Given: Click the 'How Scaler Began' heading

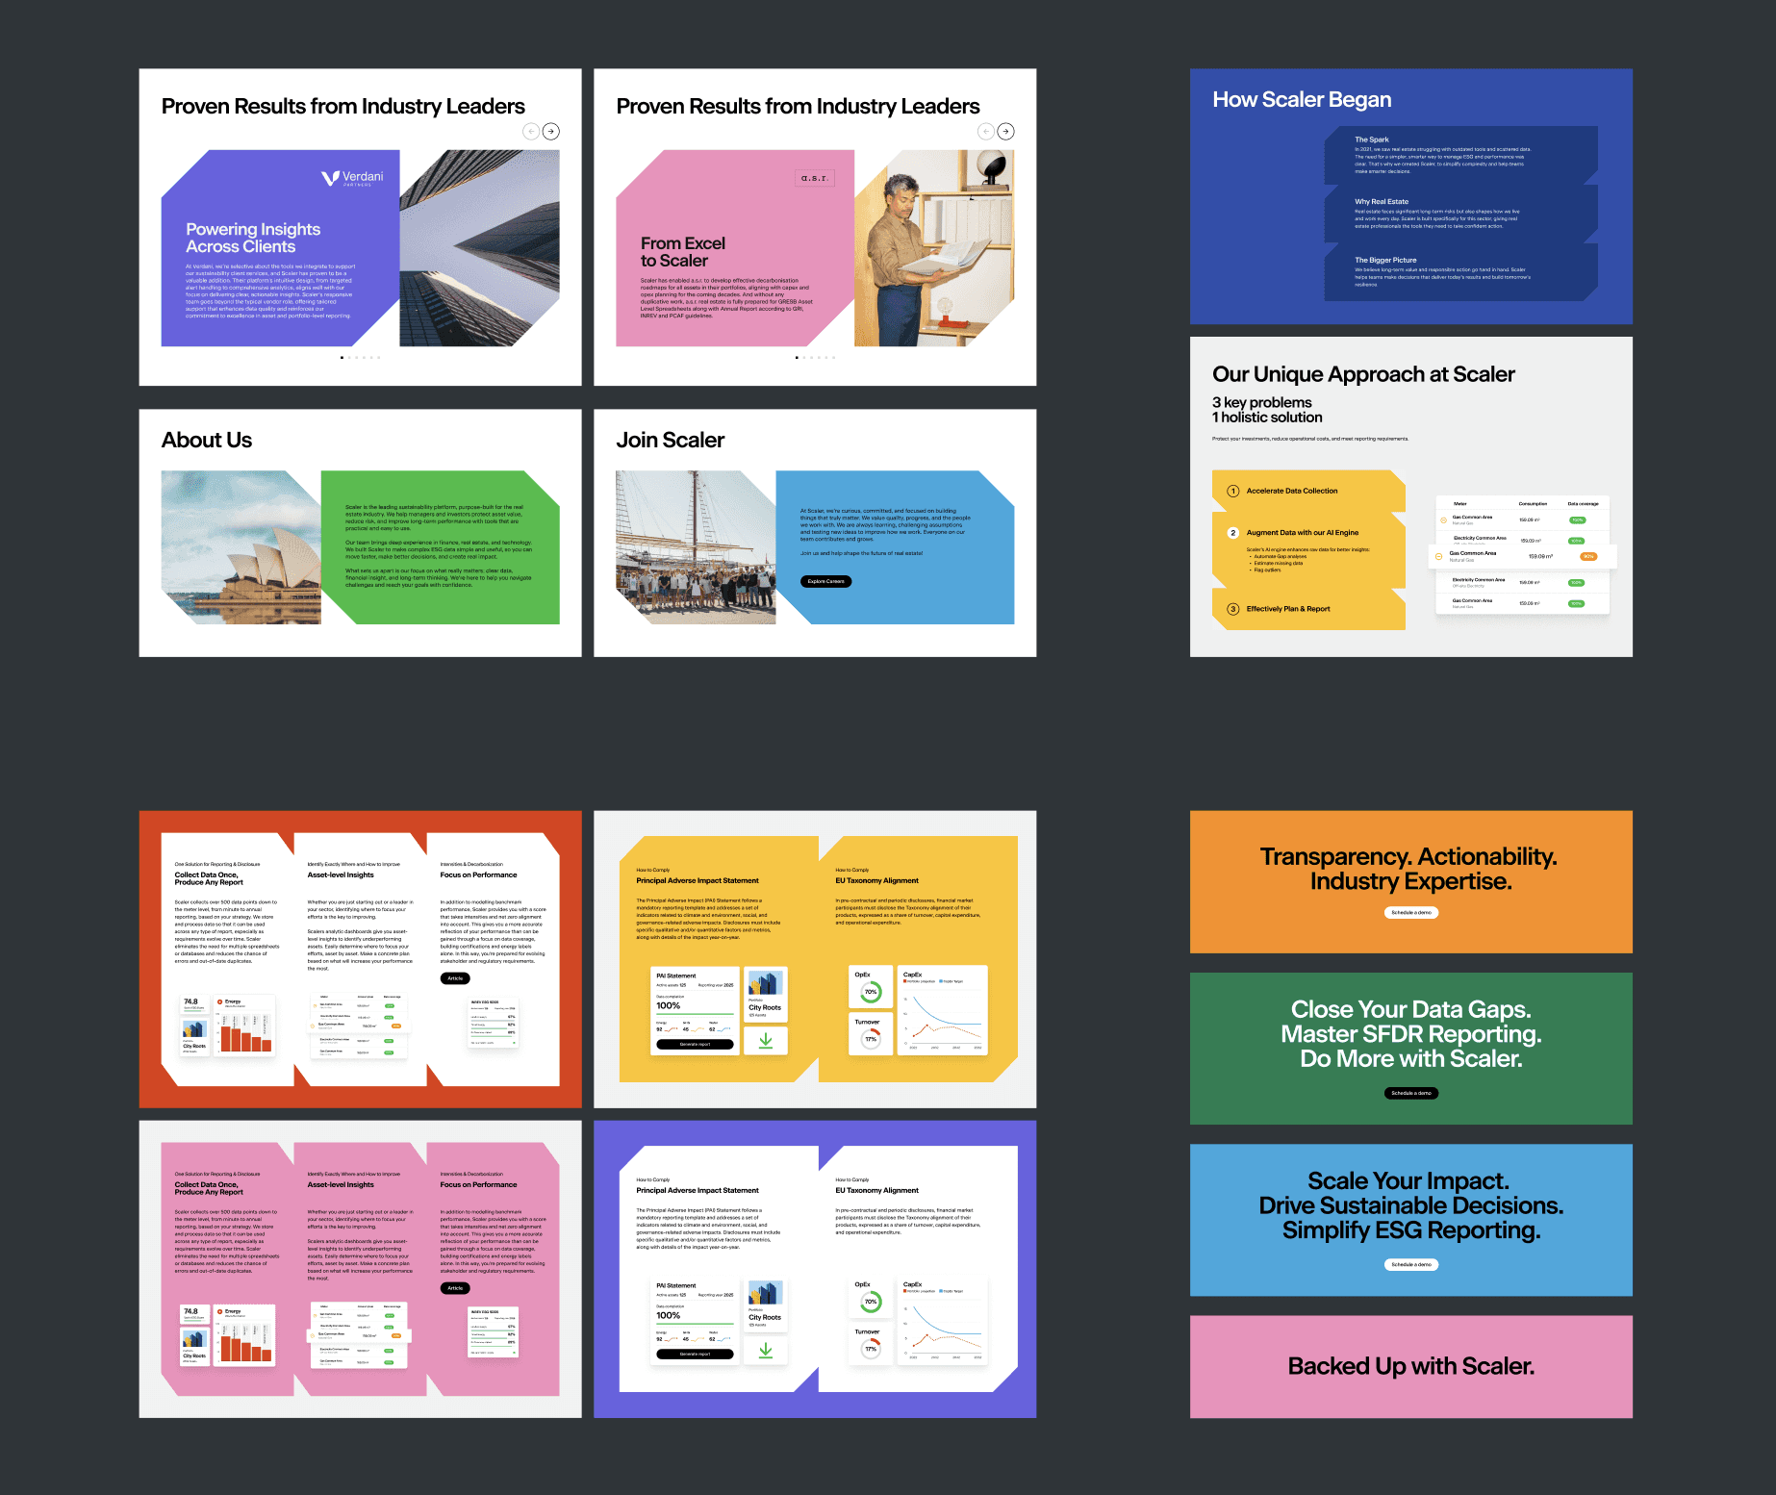Looking at the screenshot, I should click(x=1302, y=99).
